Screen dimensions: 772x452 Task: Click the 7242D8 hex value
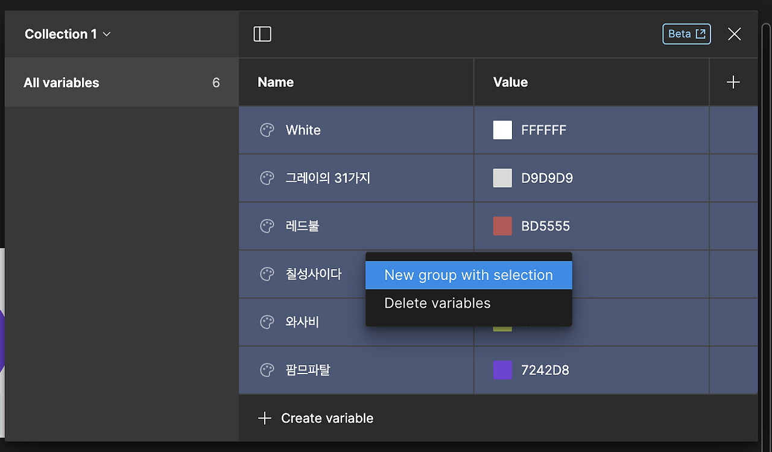point(545,370)
